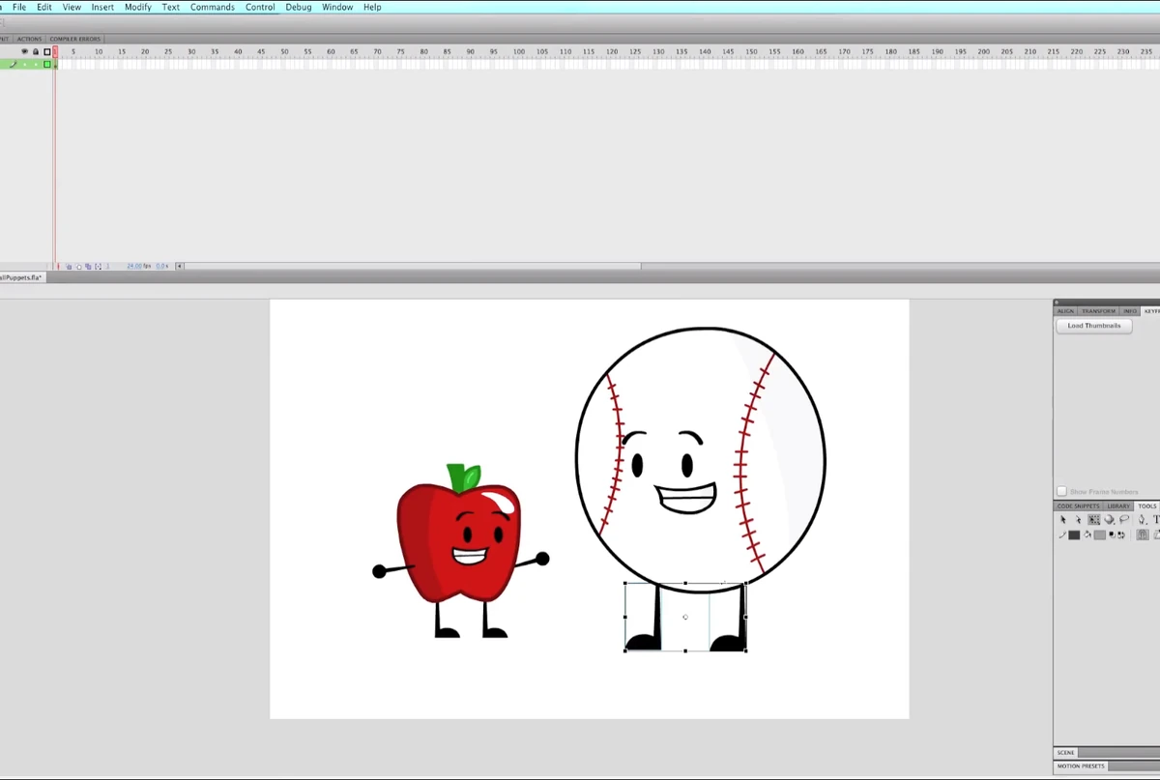Show all layers as outlines
The height and width of the screenshot is (780, 1160).
47,51
